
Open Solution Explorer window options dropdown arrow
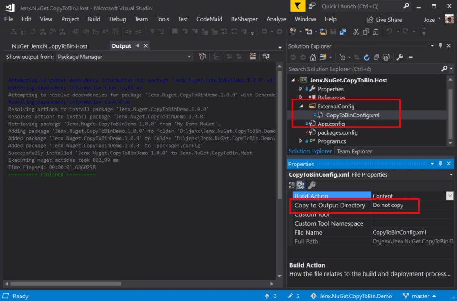click(432, 46)
